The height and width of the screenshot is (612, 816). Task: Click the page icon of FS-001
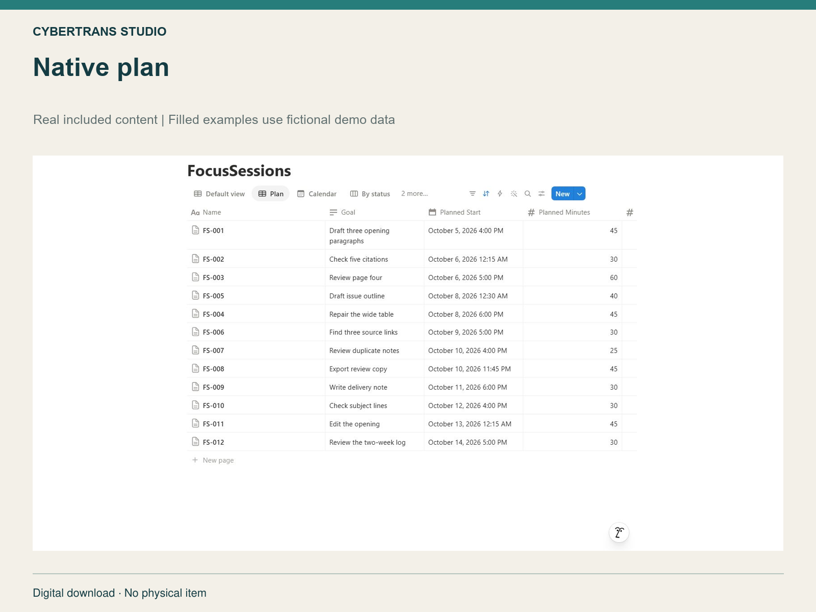click(195, 230)
